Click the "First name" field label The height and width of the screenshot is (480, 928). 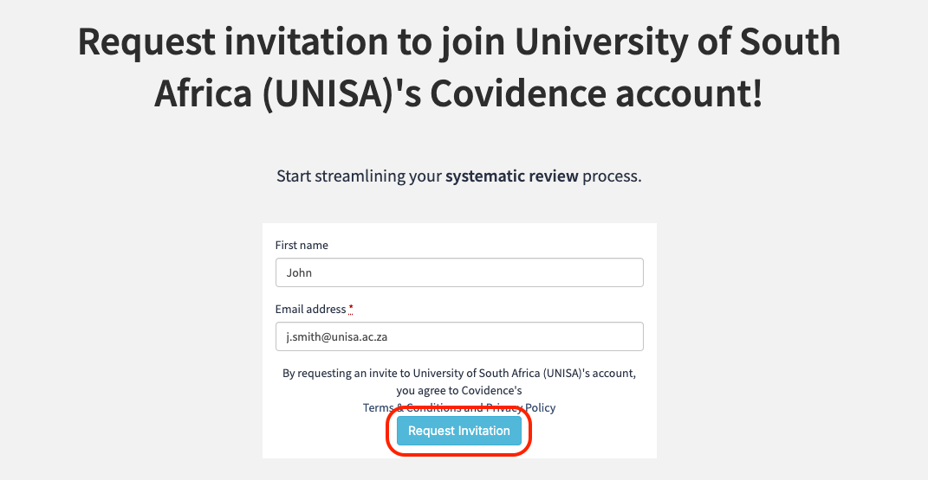pos(302,246)
